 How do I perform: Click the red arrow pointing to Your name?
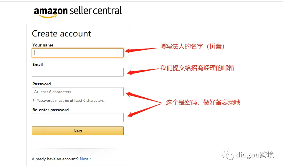[141, 50]
